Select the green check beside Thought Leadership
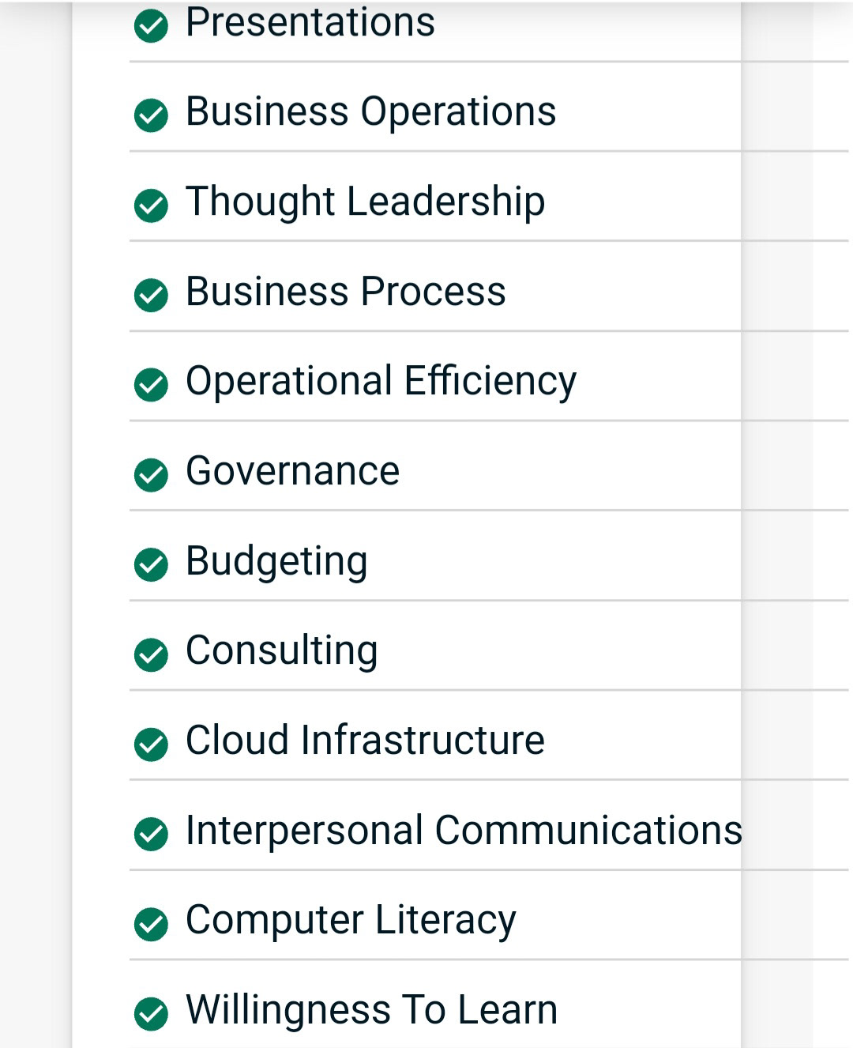Image resolution: width=853 pixels, height=1048 pixels. 151,205
